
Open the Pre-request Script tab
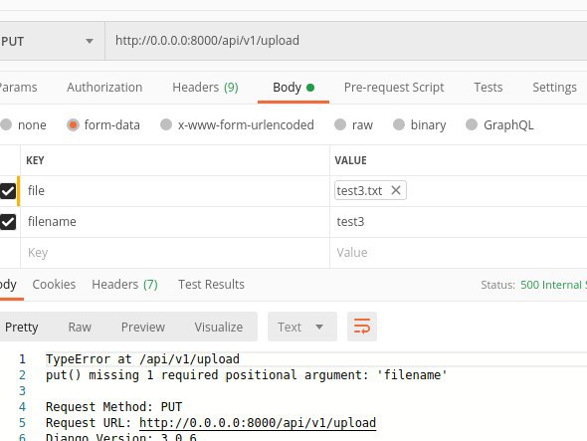[x=394, y=88]
